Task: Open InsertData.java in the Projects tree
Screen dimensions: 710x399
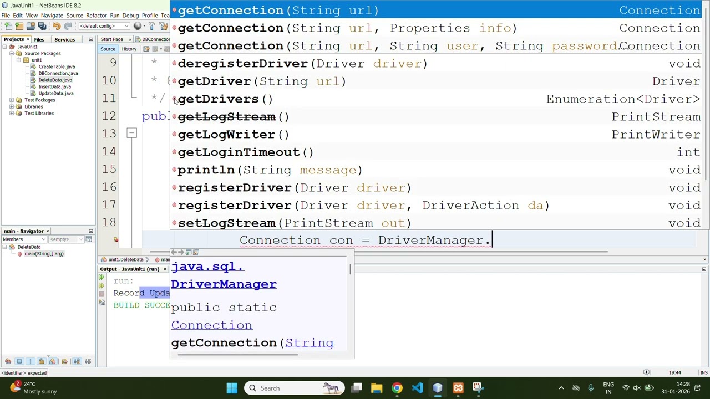Action: click(55, 86)
